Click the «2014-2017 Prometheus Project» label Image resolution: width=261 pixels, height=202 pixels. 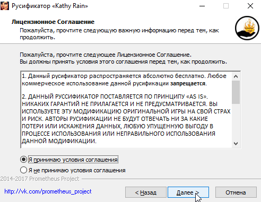(40, 179)
